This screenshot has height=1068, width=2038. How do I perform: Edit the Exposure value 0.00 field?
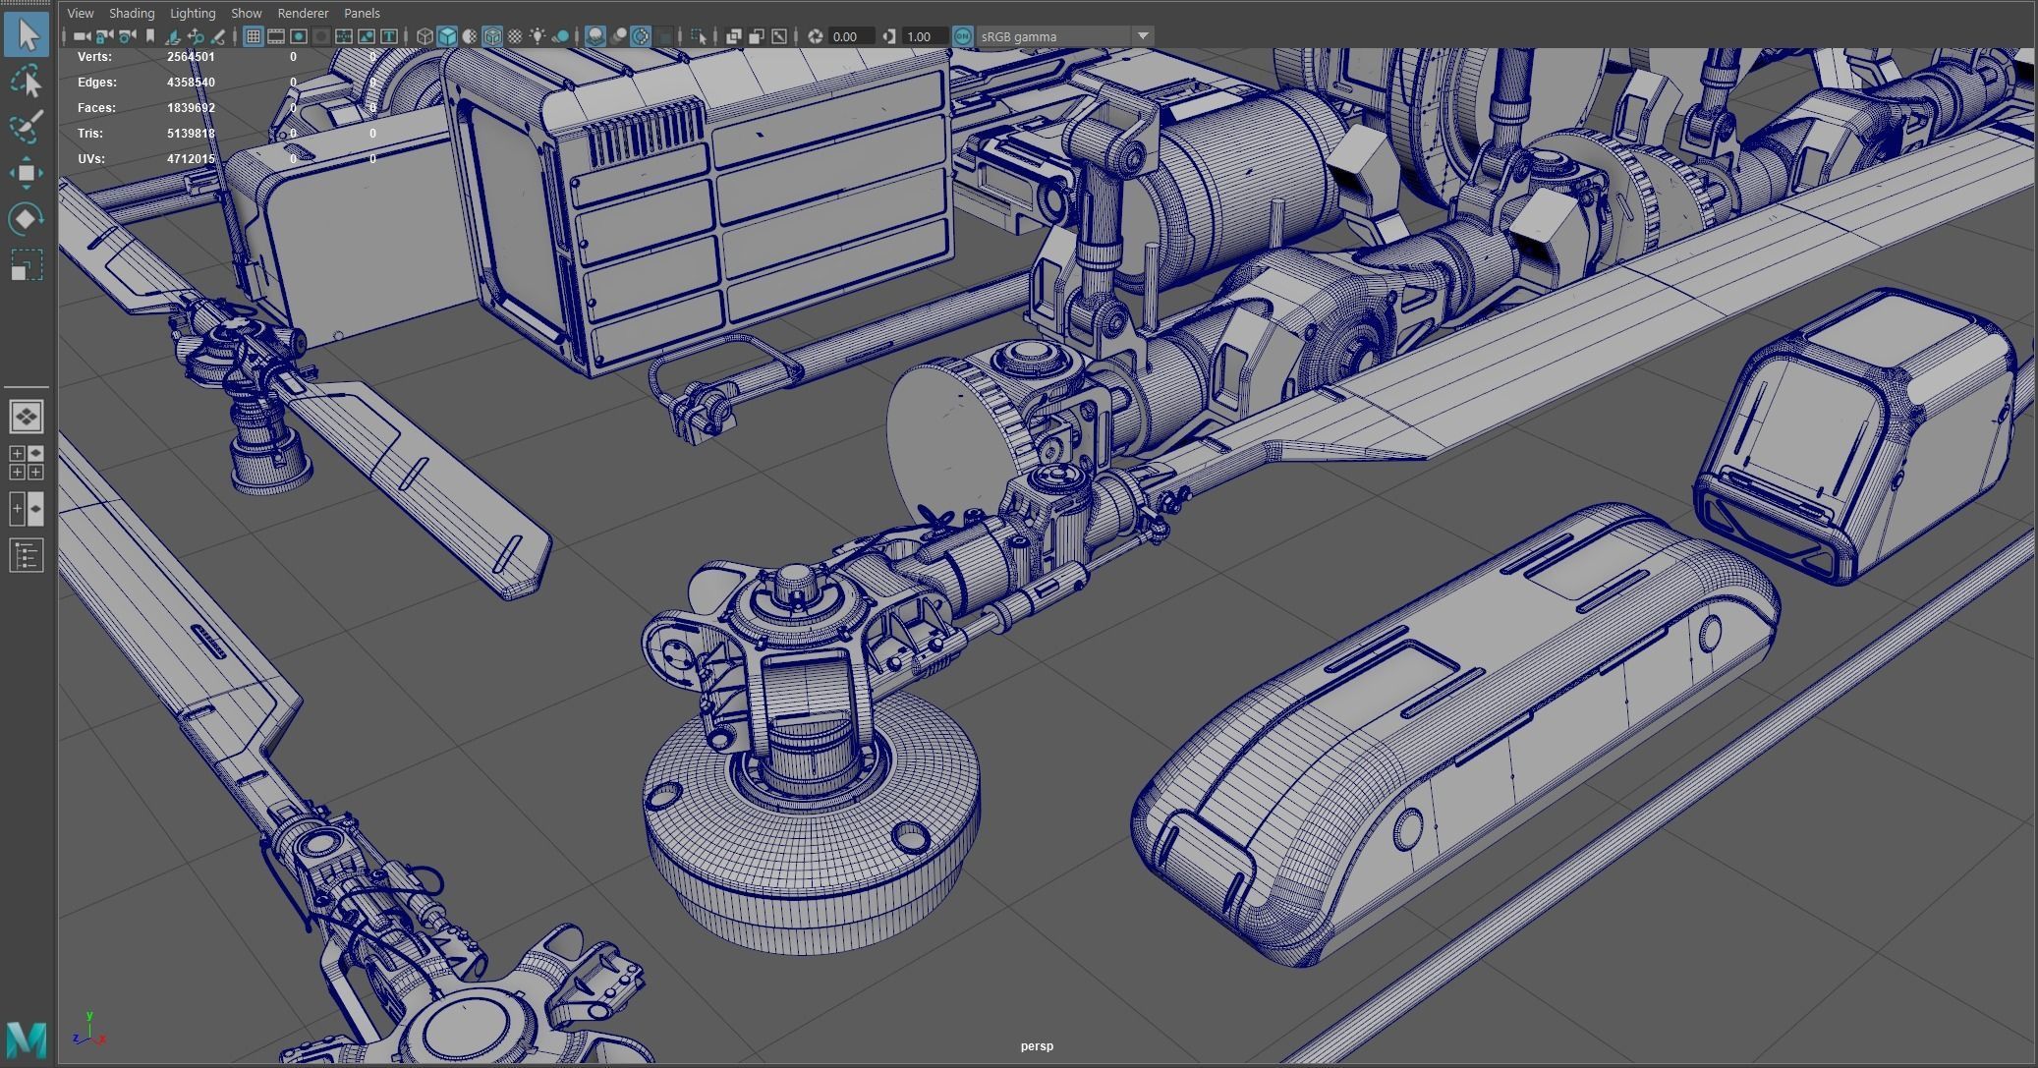tap(852, 36)
